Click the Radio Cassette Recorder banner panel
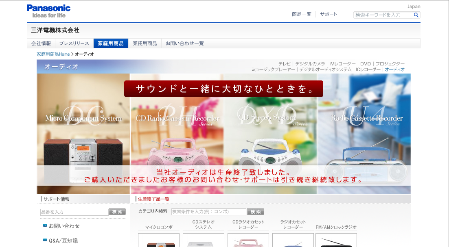Image resolution: width=449 pixels, height=247 pixels. pyautogui.click(x=364, y=134)
